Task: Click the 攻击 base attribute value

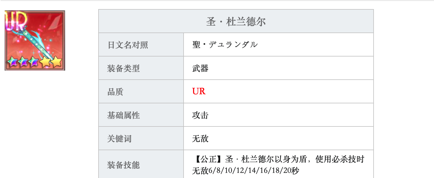Action: pyautogui.click(x=200, y=115)
